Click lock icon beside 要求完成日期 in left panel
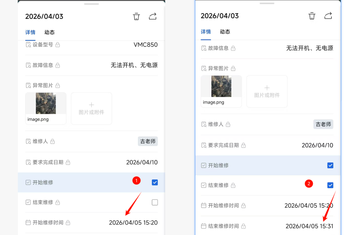 68,162
